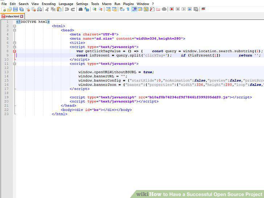Viewport: 264px width, 198px height.
Task: Click 'window.openURLWithoutBSURL' on line 13
Action: (107, 72)
